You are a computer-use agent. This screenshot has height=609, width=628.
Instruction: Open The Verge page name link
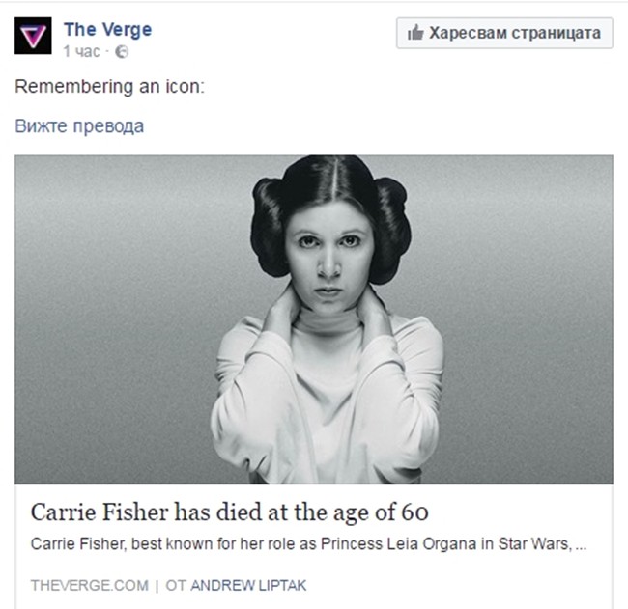pyautogui.click(x=108, y=30)
